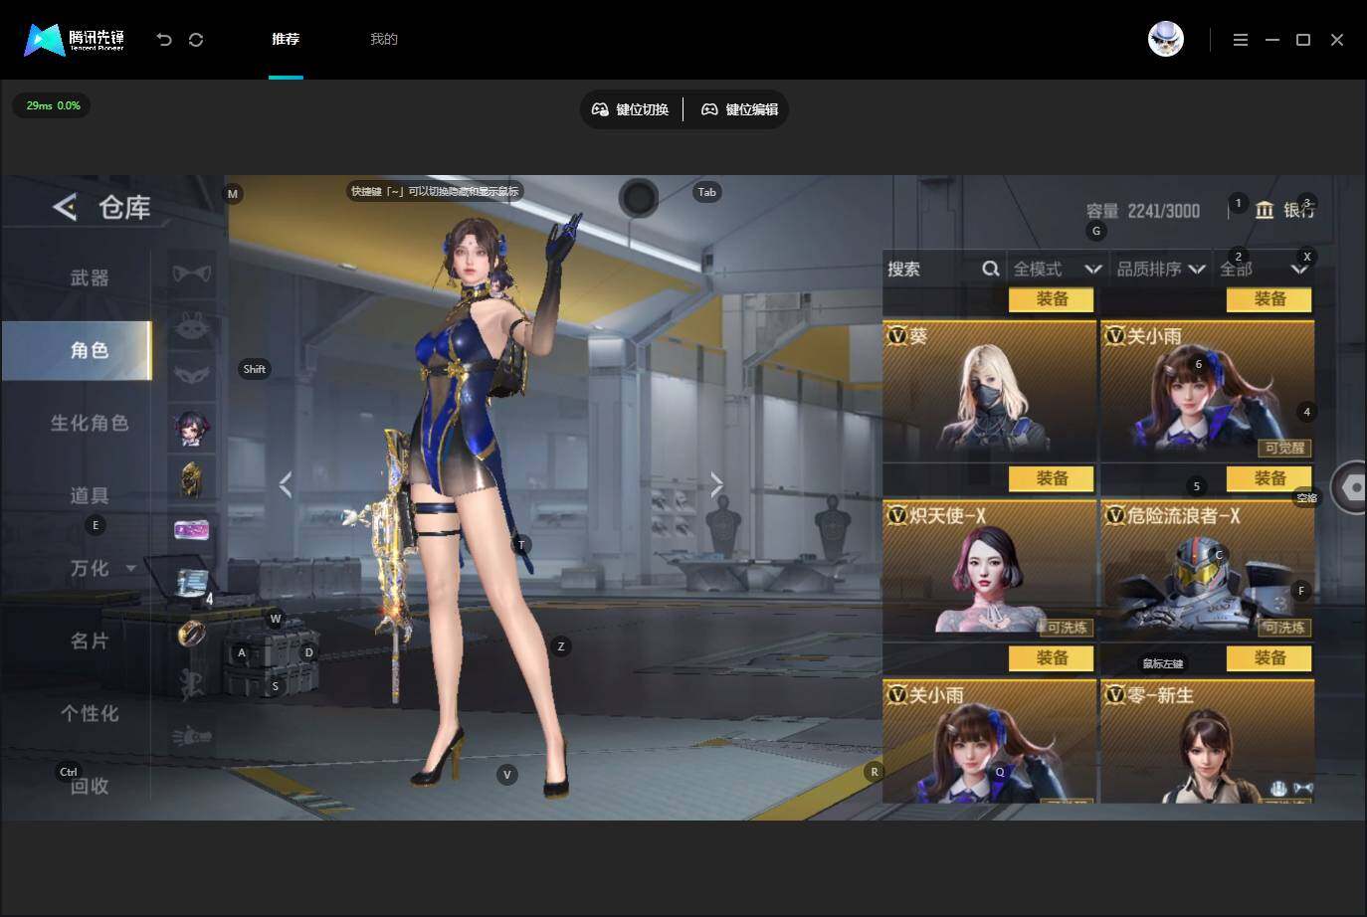Select the chibi character avatar icon

[x=192, y=428]
